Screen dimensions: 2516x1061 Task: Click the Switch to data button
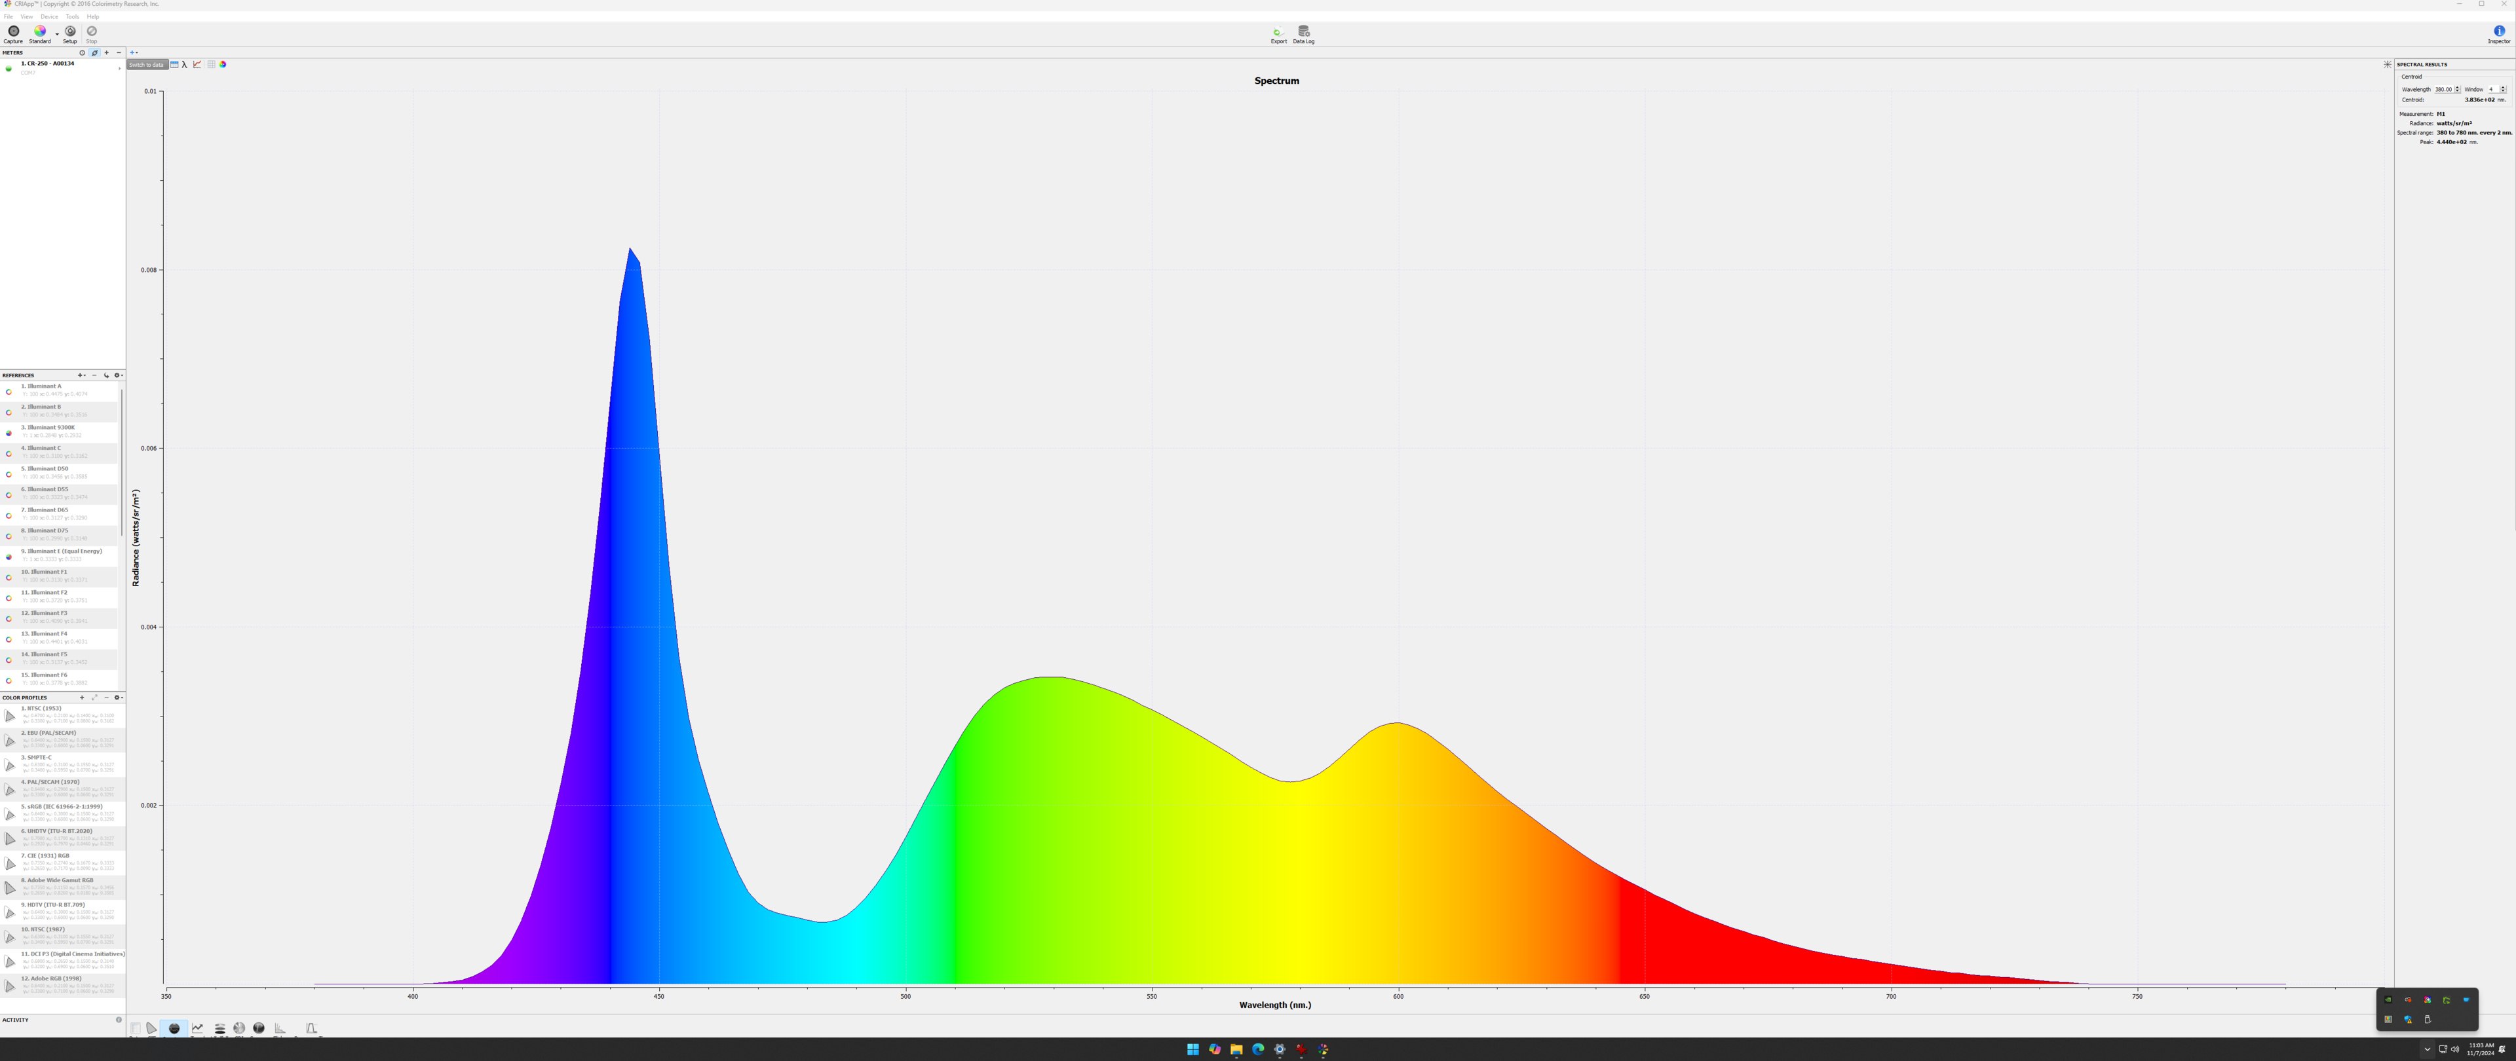147,64
